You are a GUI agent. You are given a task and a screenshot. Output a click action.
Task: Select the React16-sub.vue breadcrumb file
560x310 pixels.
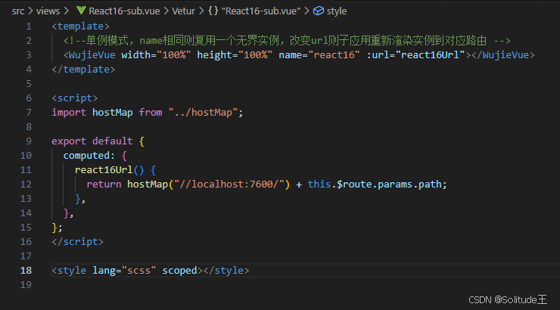[124, 11]
